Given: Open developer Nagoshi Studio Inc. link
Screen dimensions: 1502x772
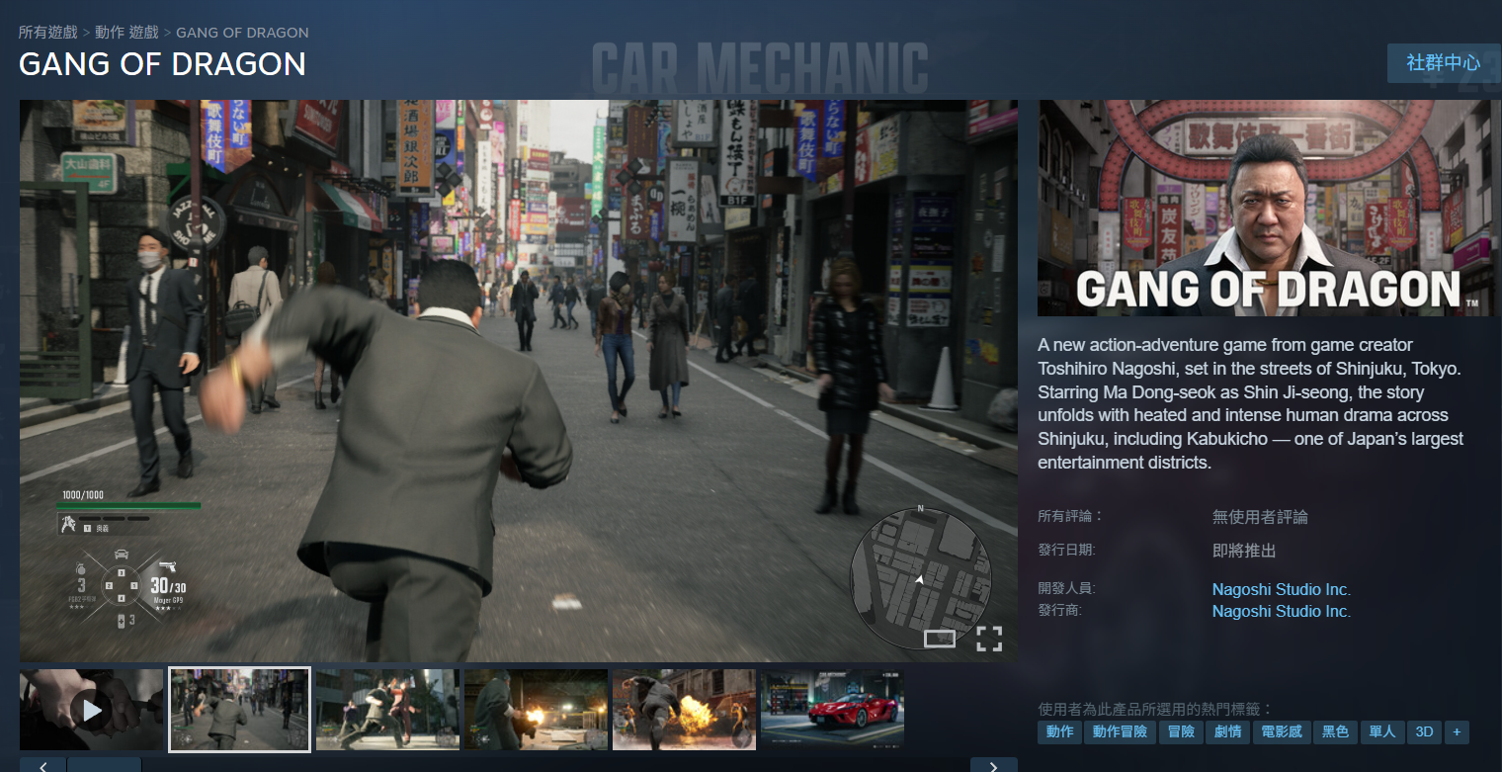Looking at the screenshot, I should tap(1281, 589).
